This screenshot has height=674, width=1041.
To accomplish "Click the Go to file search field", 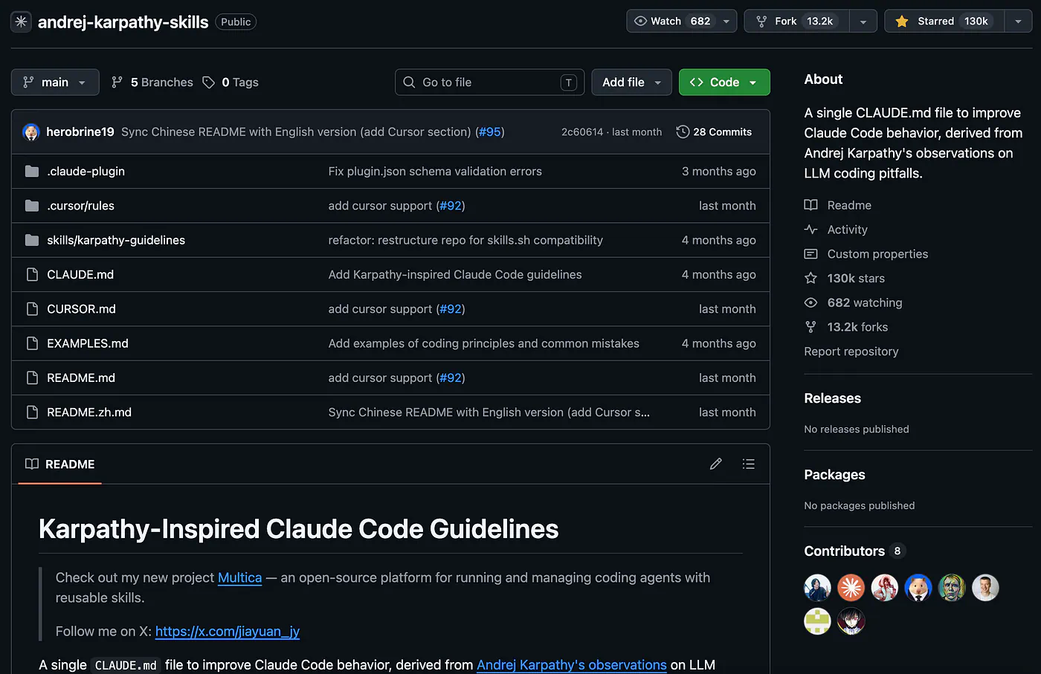I will (489, 82).
